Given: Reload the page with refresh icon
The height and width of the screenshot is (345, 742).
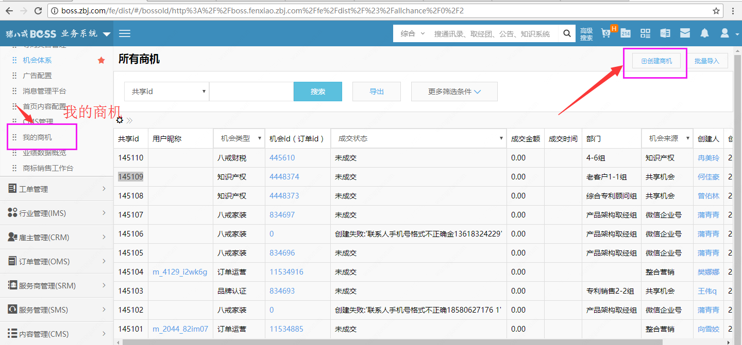Looking at the screenshot, I should click(x=38, y=11).
